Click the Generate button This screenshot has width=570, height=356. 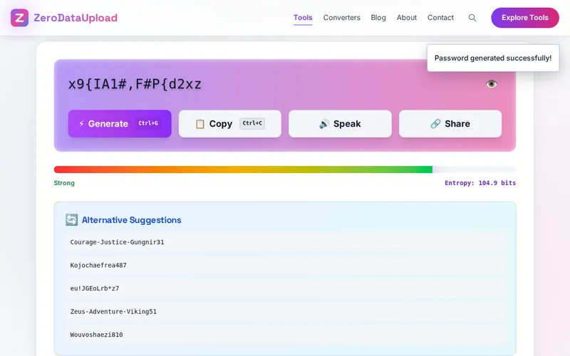click(120, 123)
